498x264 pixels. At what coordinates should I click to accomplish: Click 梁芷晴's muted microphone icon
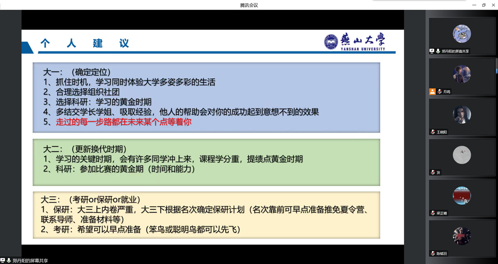433,213
